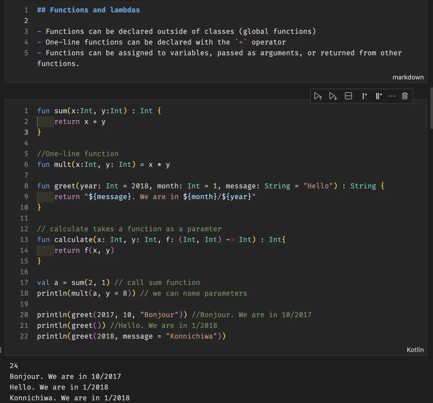This screenshot has width=433, height=403.
Task: Click the markdown bullet 'Functions can be declared outside of classes'
Action: point(177,31)
